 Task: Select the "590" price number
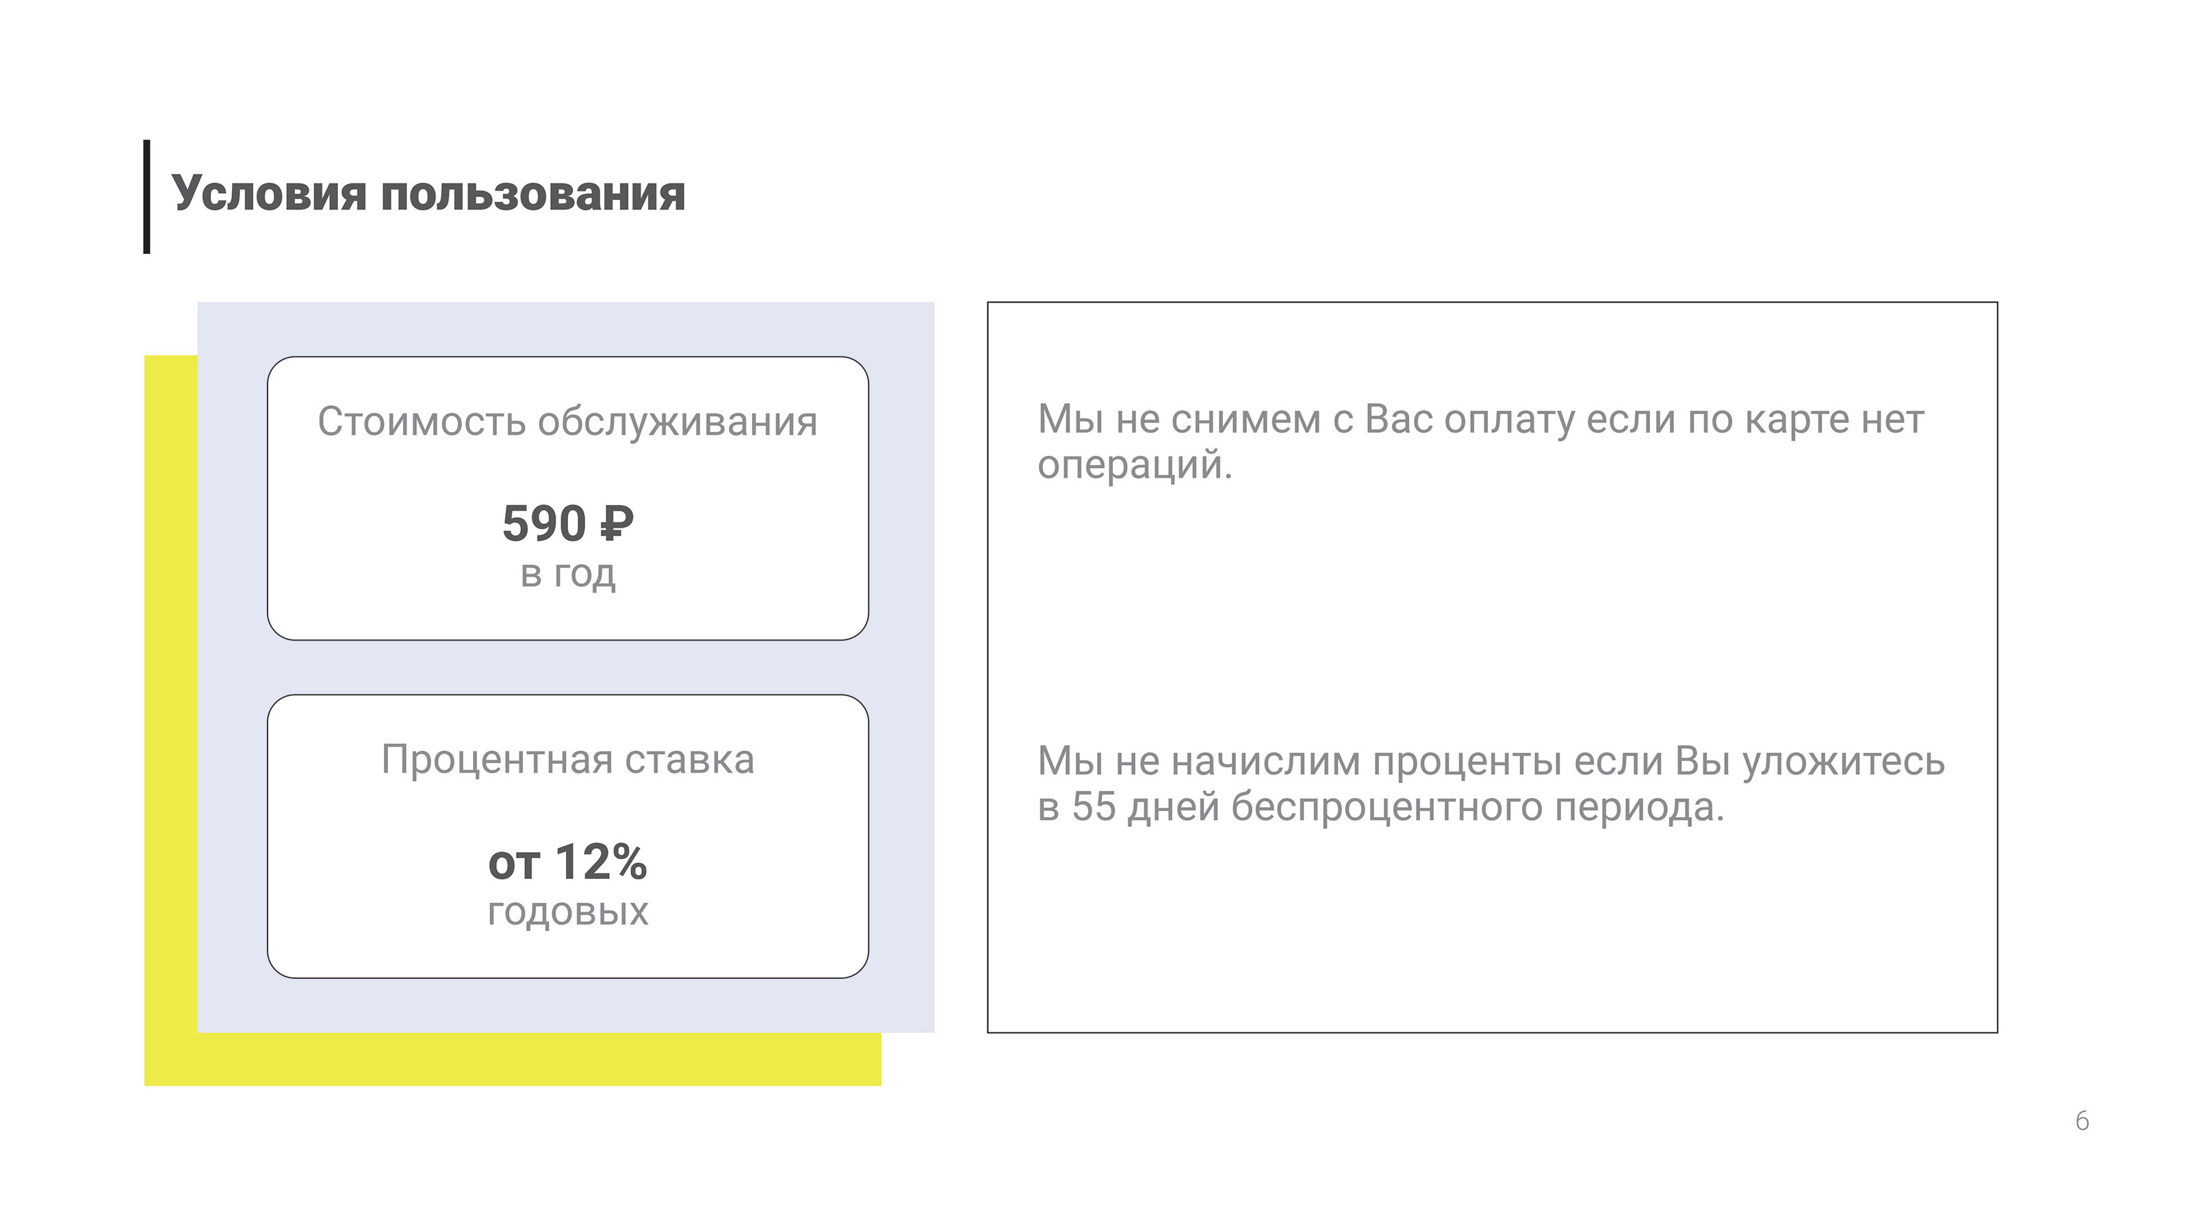tap(544, 523)
